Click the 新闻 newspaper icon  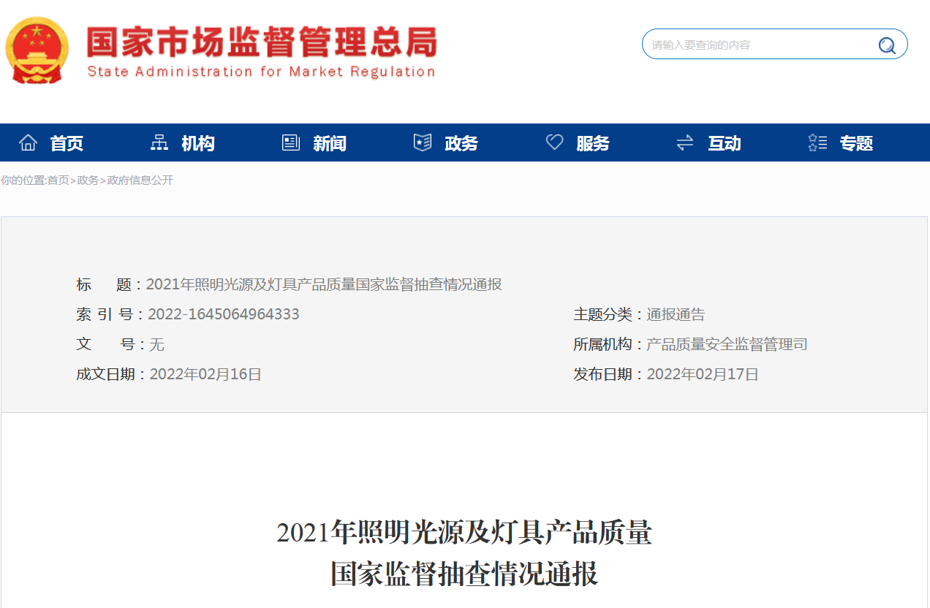tap(291, 142)
